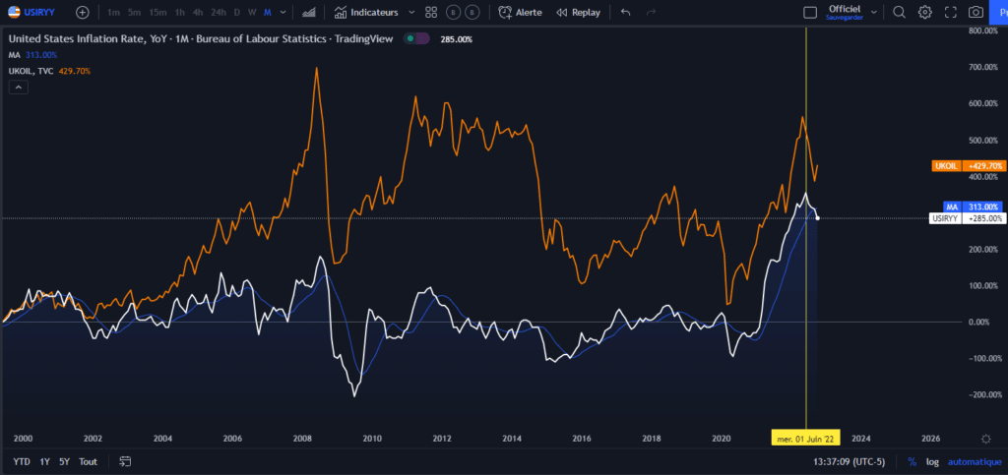Screen dimensions: 1008x475
Task: Select the 15m timeframe
Action: click(x=157, y=12)
